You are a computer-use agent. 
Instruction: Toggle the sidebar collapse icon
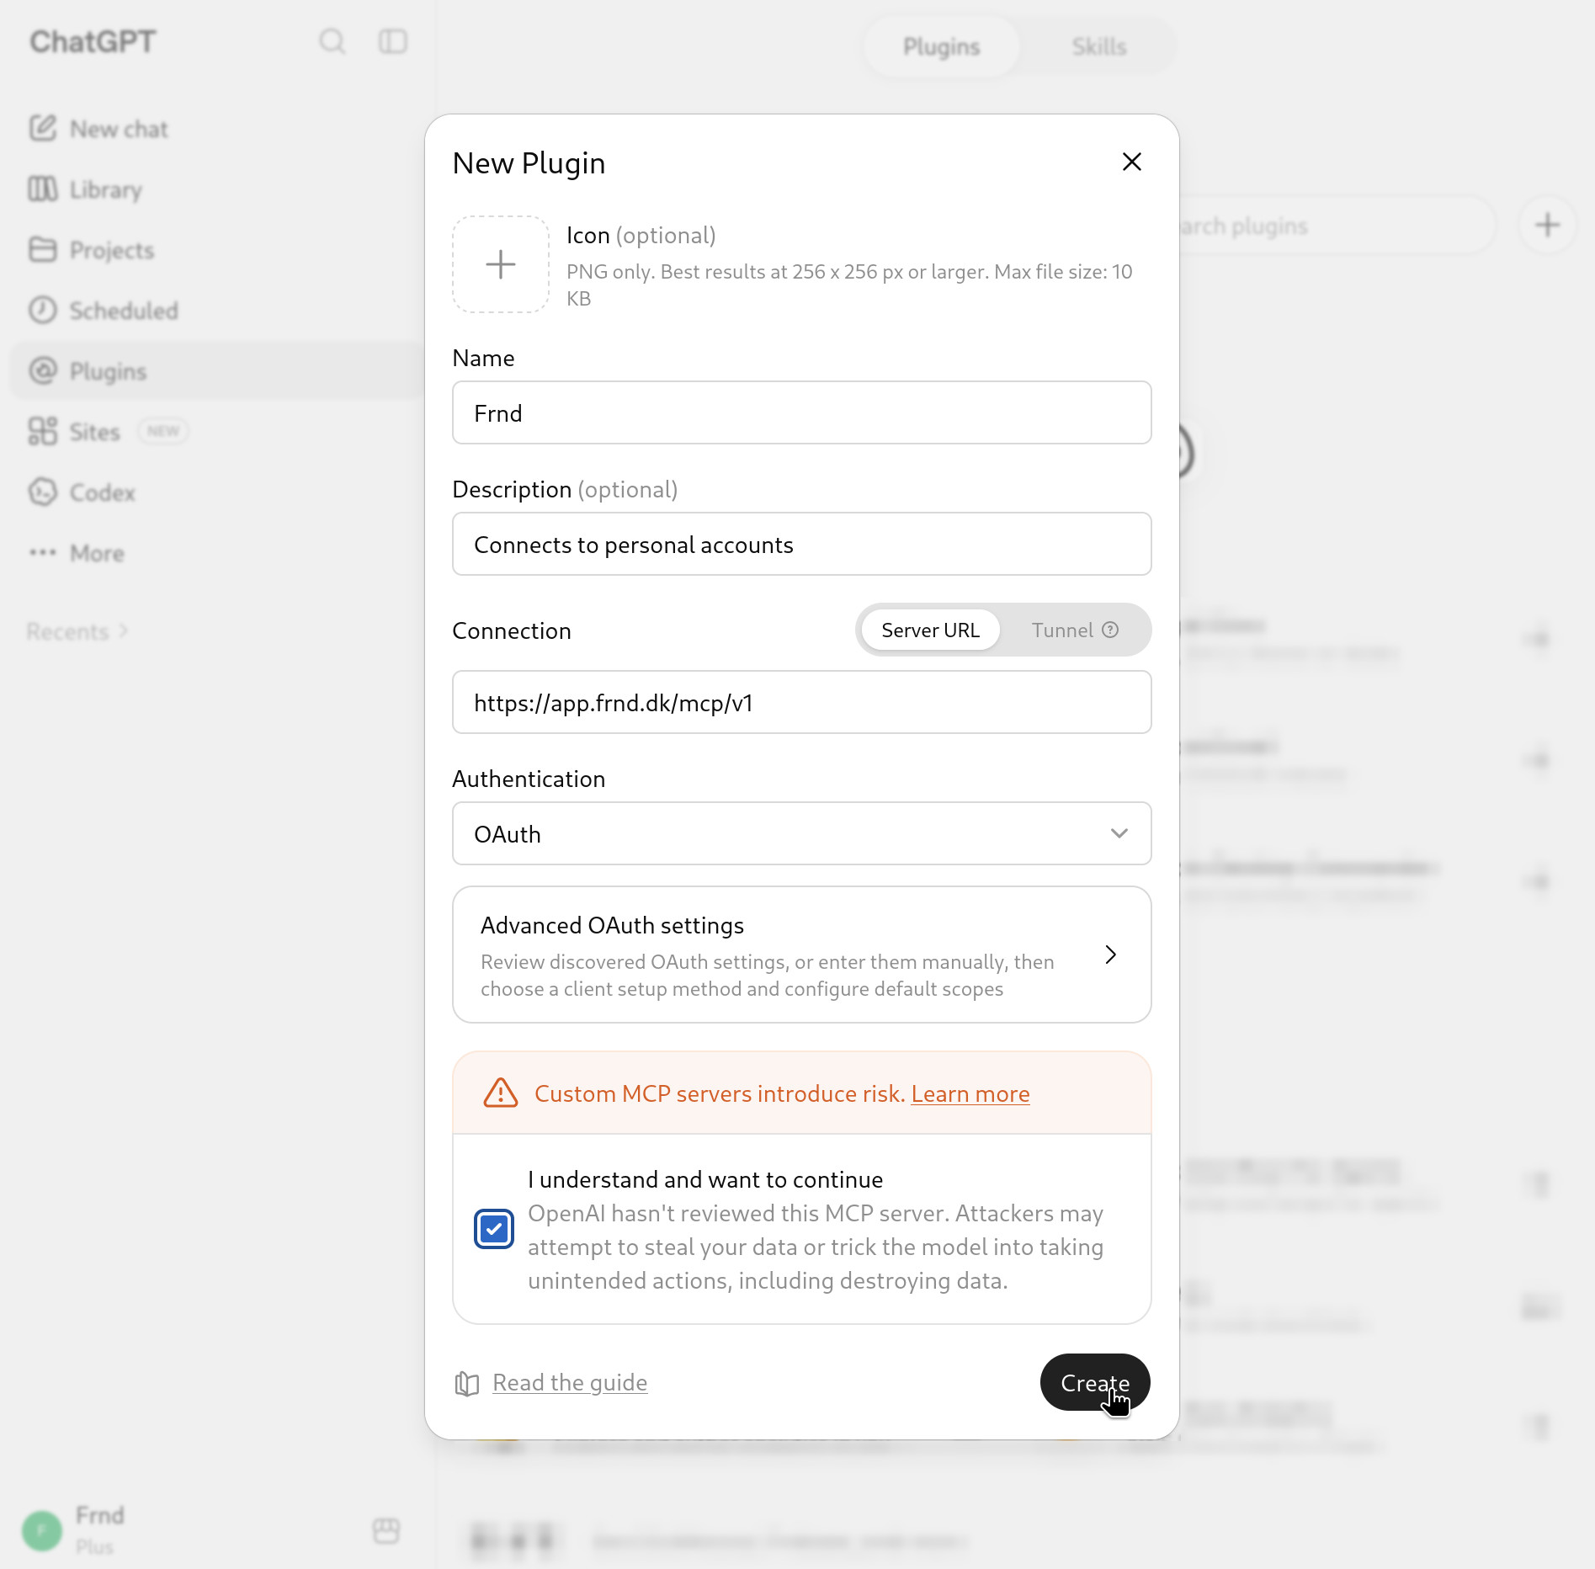pyautogui.click(x=393, y=41)
